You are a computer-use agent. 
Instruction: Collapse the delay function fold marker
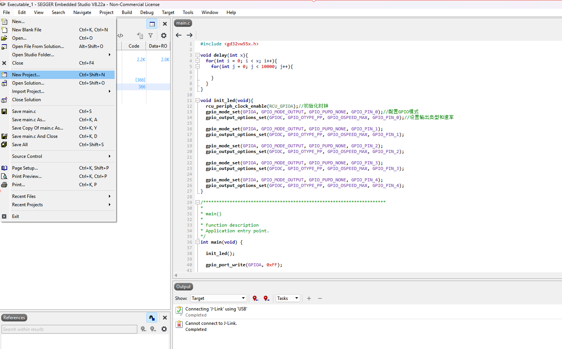click(x=197, y=55)
